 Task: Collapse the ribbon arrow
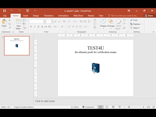click(153, 32)
